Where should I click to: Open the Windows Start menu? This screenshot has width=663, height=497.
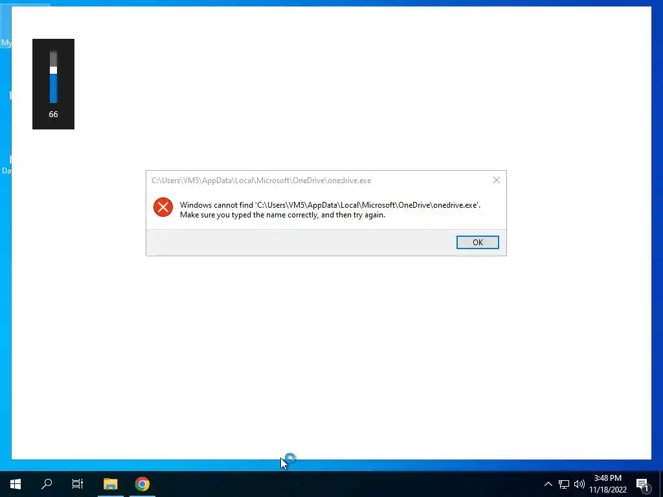click(16, 484)
